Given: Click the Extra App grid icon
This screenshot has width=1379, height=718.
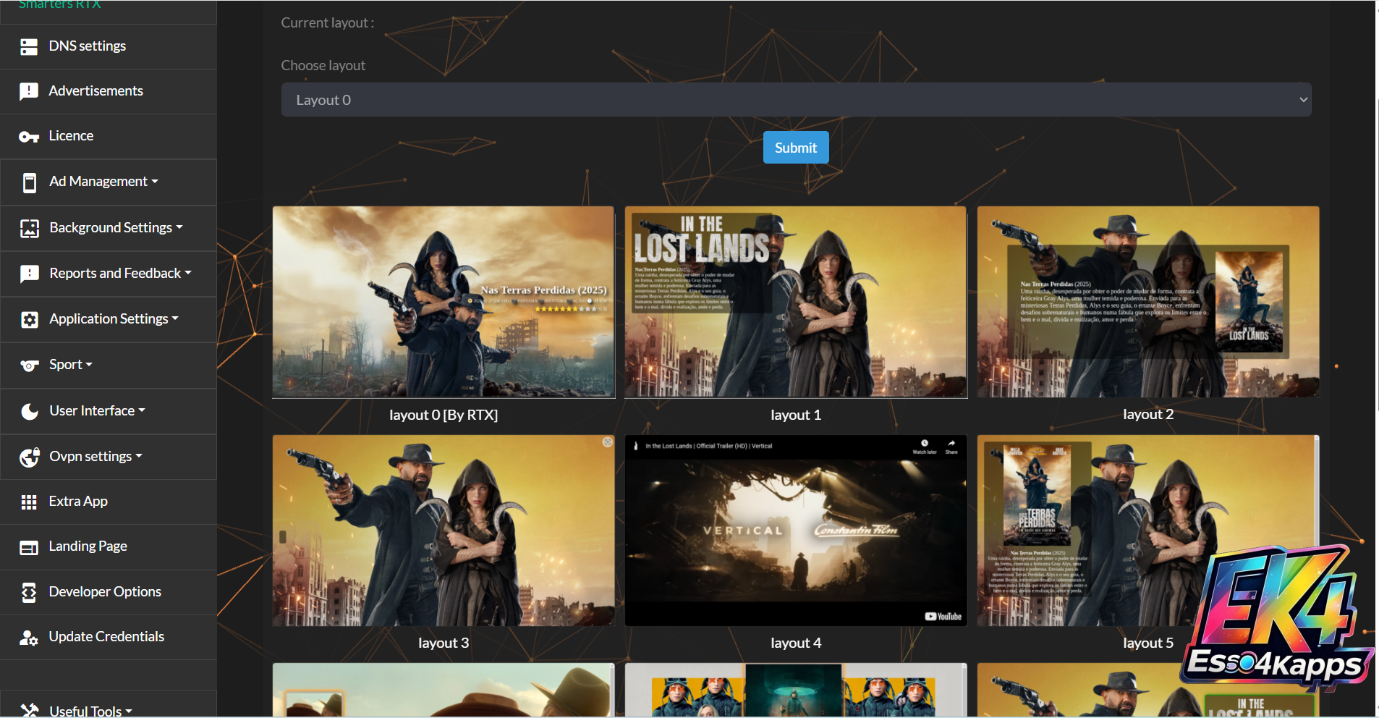Looking at the screenshot, I should click(x=29, y=502).
